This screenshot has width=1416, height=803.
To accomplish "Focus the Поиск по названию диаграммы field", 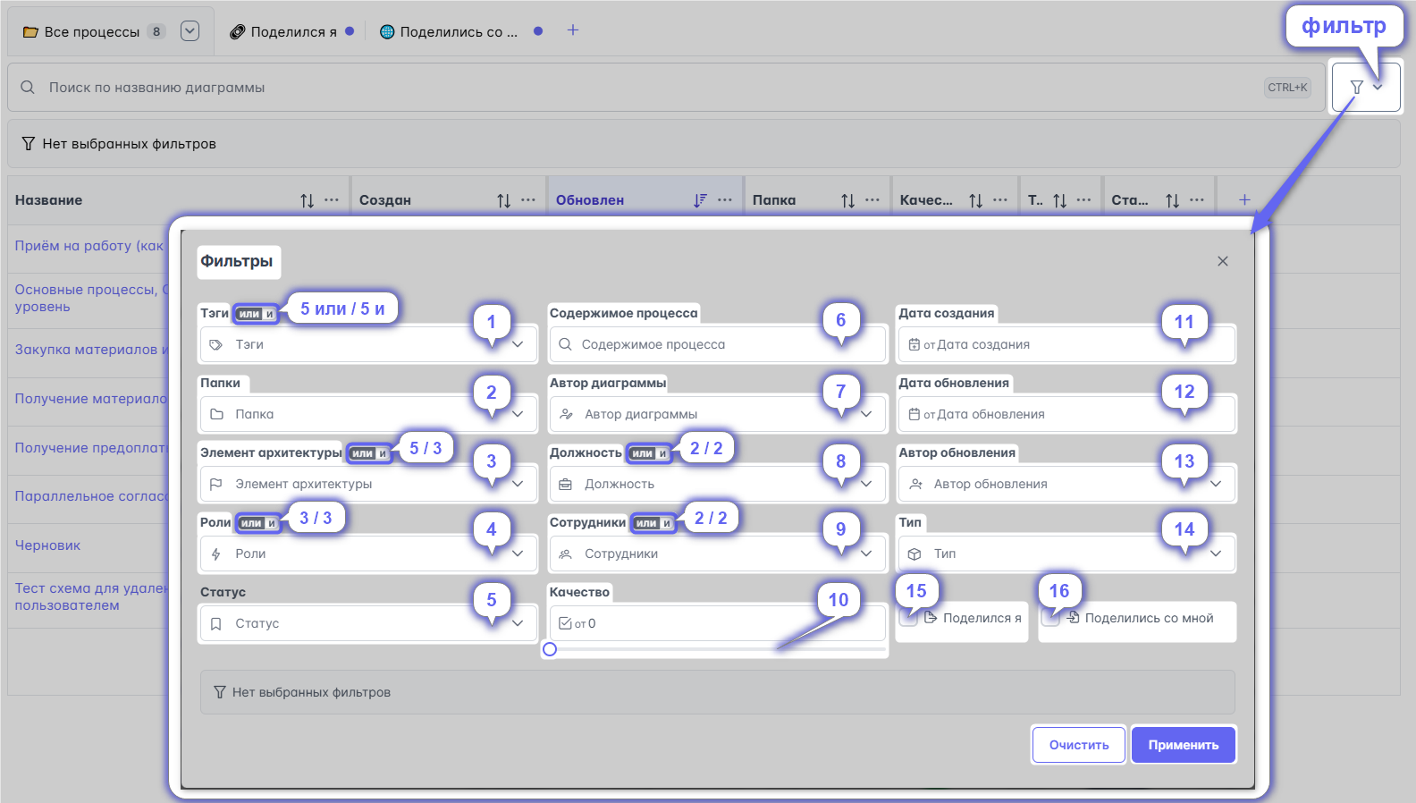I will tap(666, 88).
